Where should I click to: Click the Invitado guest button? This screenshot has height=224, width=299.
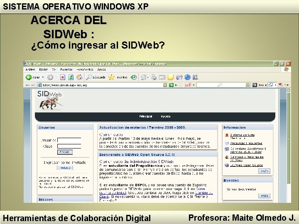pyautogui.click(x=65, y=168)
